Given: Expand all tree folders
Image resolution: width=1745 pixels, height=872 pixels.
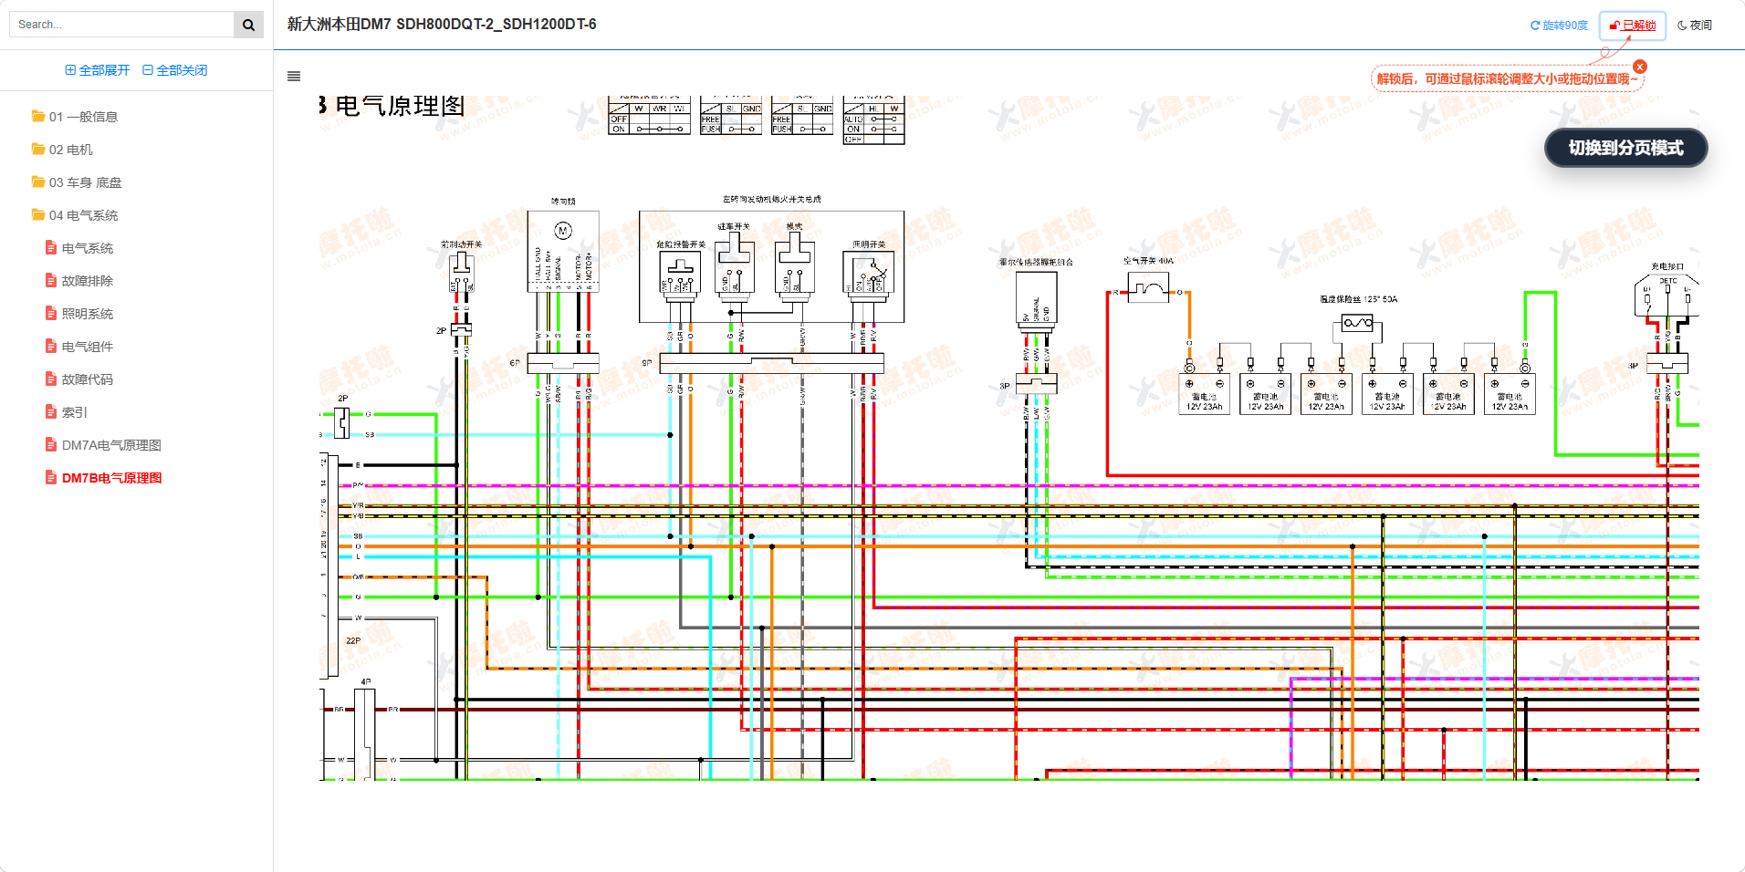Looking at the screenshot, I should (98, 70).
